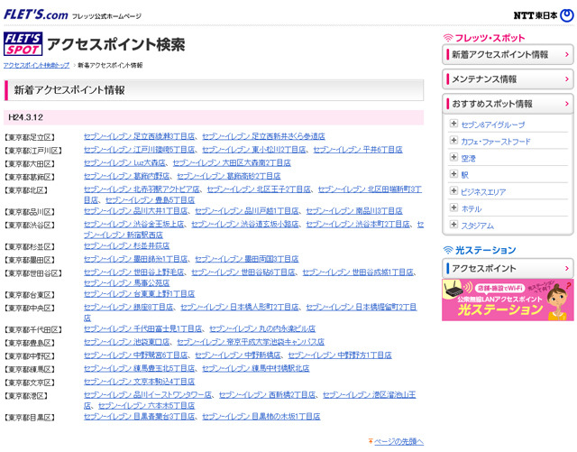Click the 新着アクセスポイント情報 section heading
Viewport: 577px width, 452px height.
point(69,90)
